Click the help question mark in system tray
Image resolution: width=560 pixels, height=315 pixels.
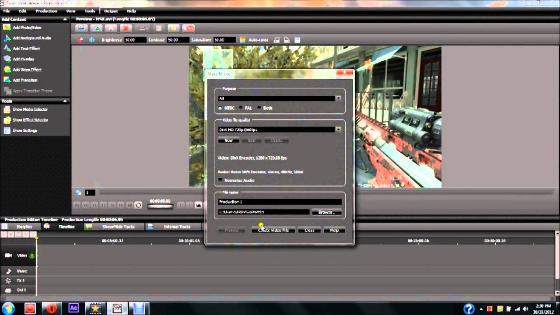tap(469, 308)
